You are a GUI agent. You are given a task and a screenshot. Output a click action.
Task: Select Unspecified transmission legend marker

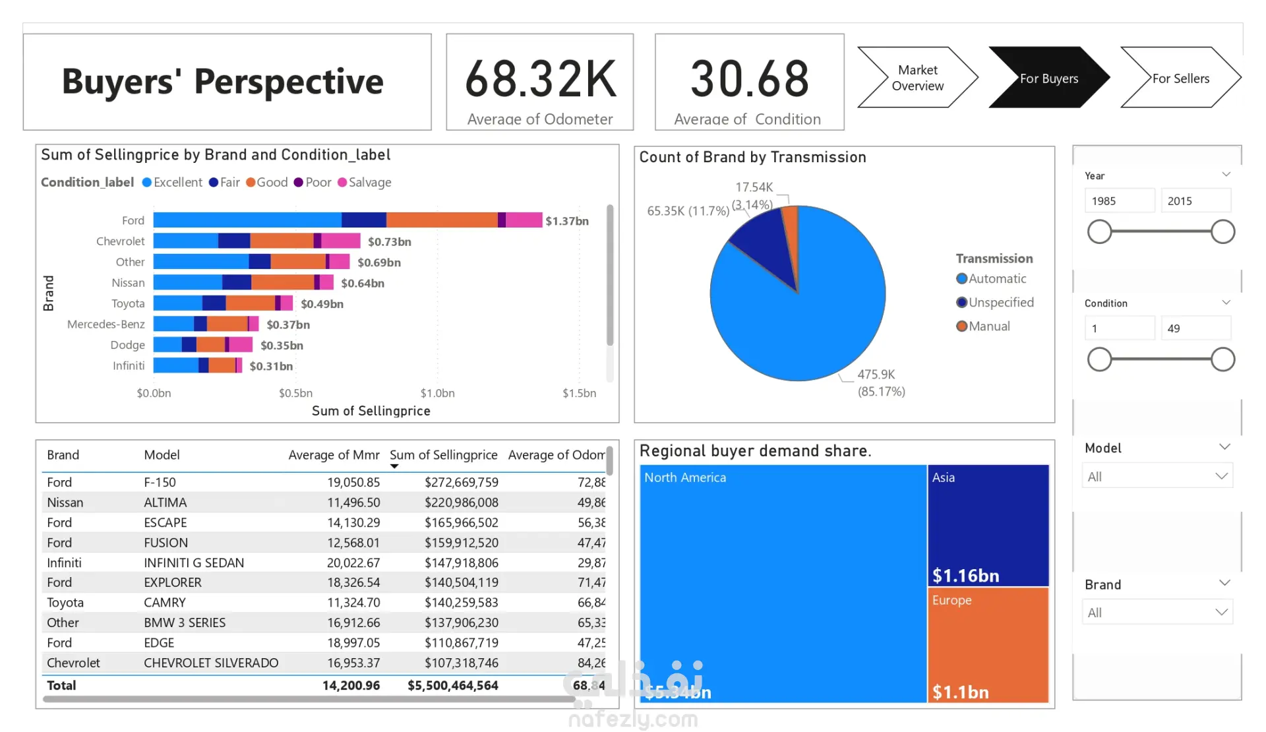[x=962, y=303]
